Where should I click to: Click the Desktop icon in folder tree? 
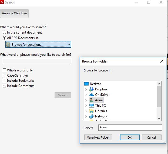pyautogui.click(x=86, y=84)
